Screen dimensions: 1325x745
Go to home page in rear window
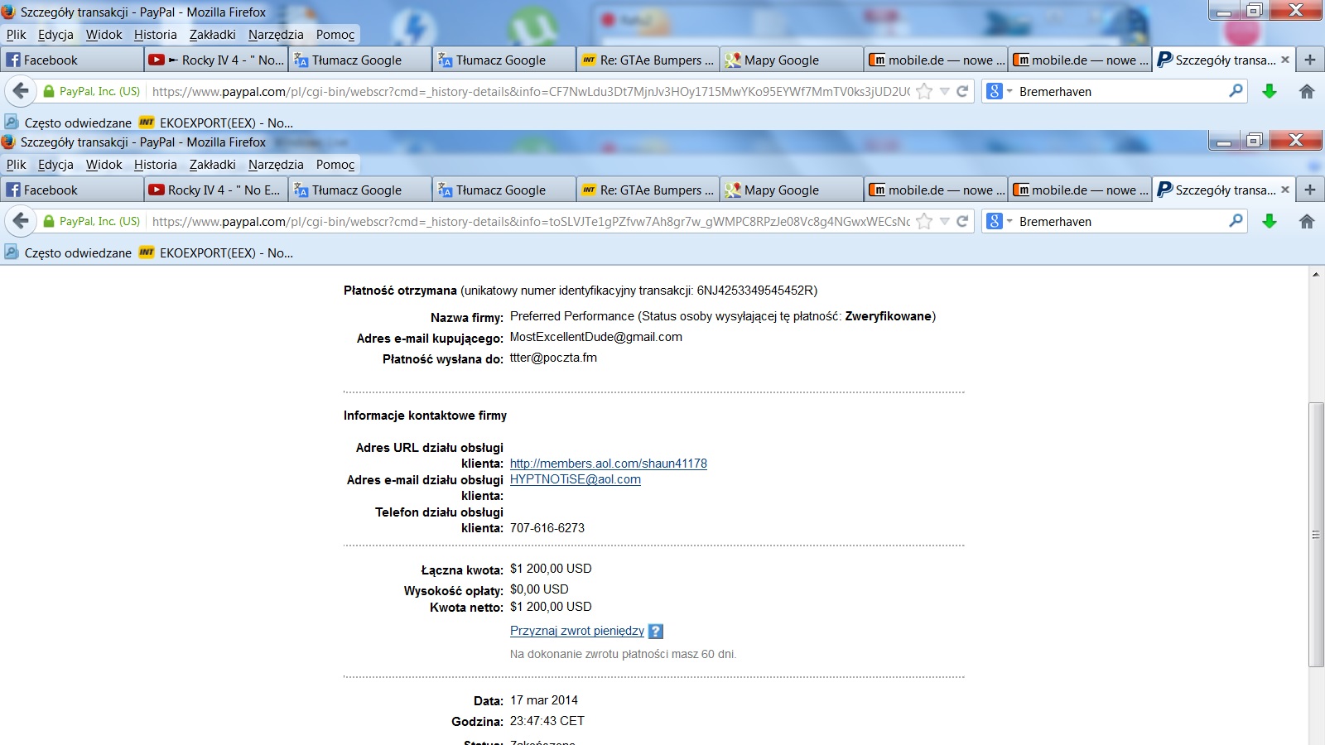(1307, 91)
